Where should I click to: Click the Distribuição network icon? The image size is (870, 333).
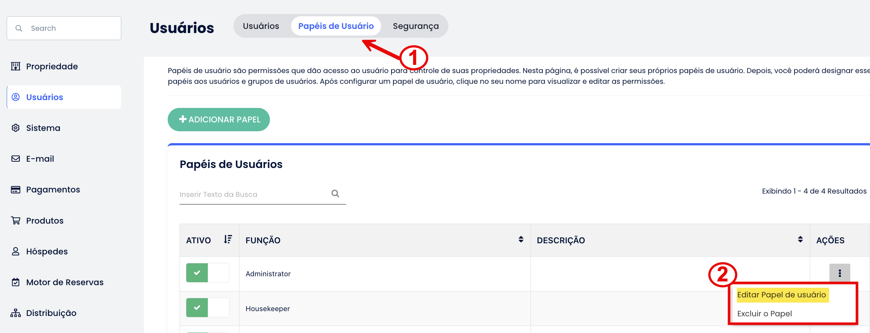[16, 313]
